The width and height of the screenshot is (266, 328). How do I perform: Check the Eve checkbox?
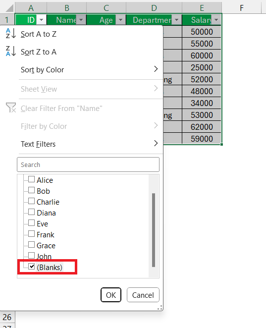pyautogui.click(x=31, y=223)
